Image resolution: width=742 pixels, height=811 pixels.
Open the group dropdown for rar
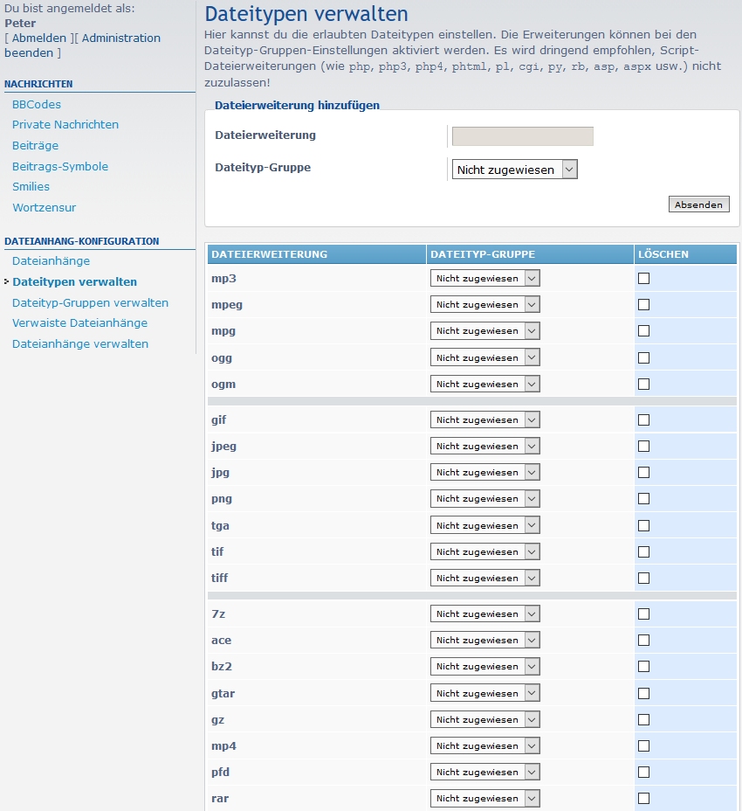point(485,798)
